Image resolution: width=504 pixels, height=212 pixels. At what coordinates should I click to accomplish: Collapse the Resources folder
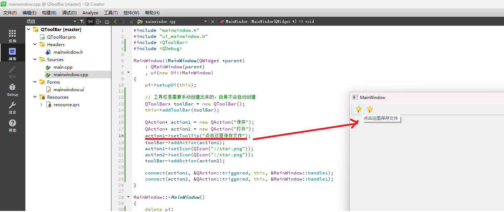pyautogui.click(x=35, y=97)
